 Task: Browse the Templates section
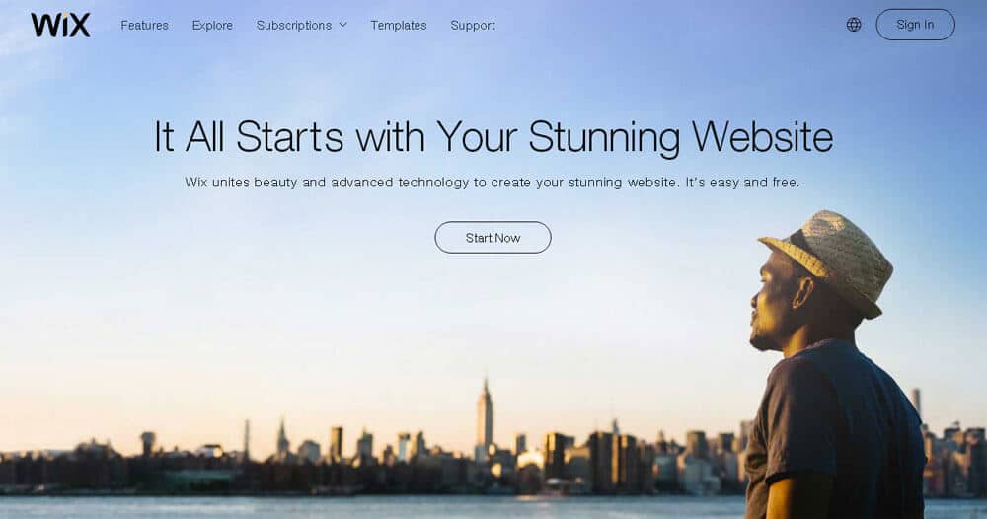tap(399, 26)
